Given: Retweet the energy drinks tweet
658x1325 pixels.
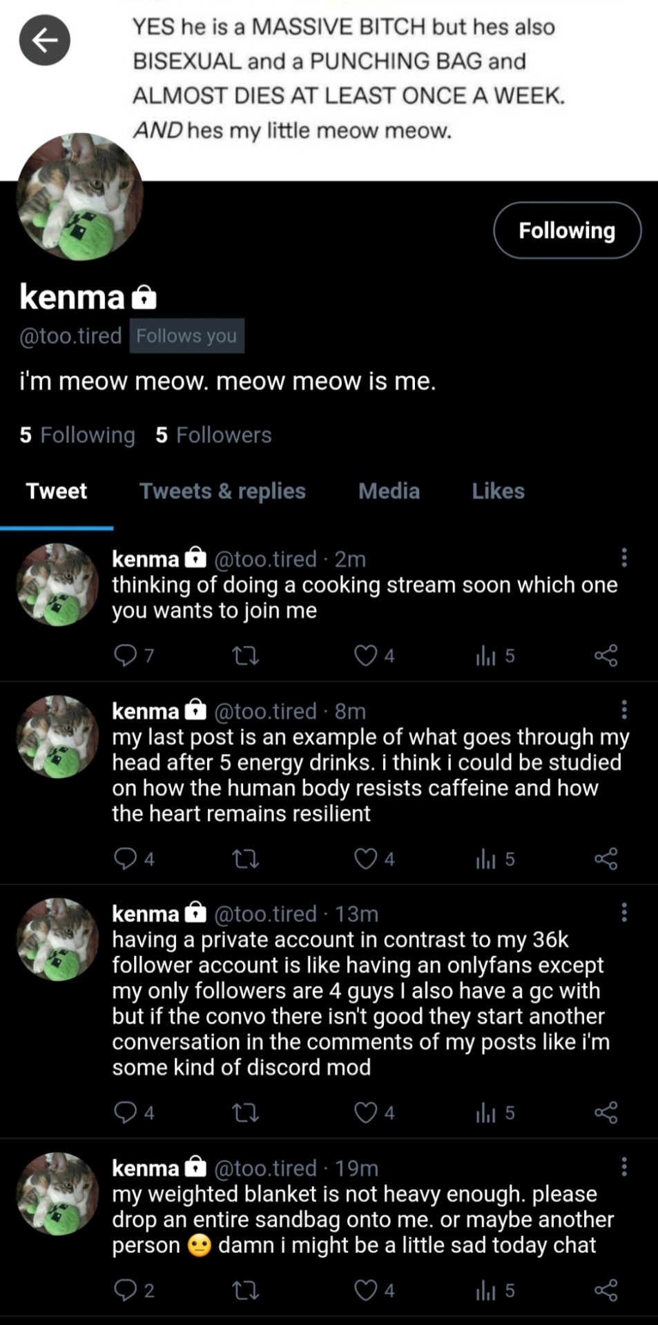Looking at the screenshot, I should click(x=245, y=858).
